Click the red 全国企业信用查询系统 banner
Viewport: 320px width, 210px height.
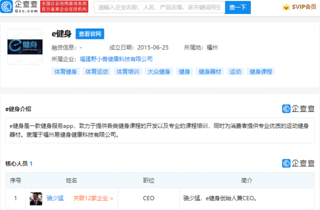click(x=64, y=6)
